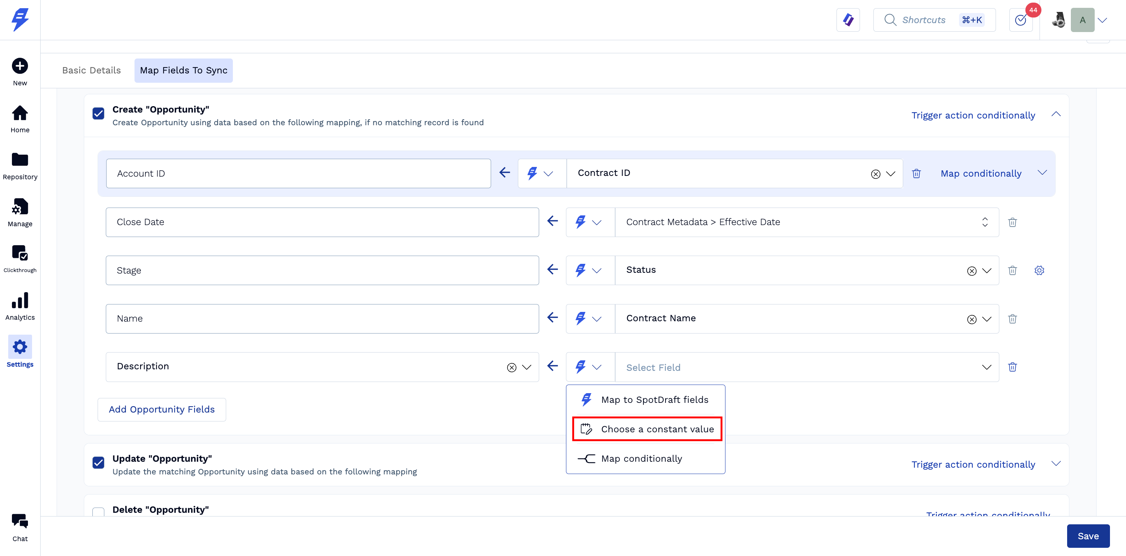This screenshot has width=1126, height=556.
Task: Clear the Contract Name field selection
Action: [971, 319]
